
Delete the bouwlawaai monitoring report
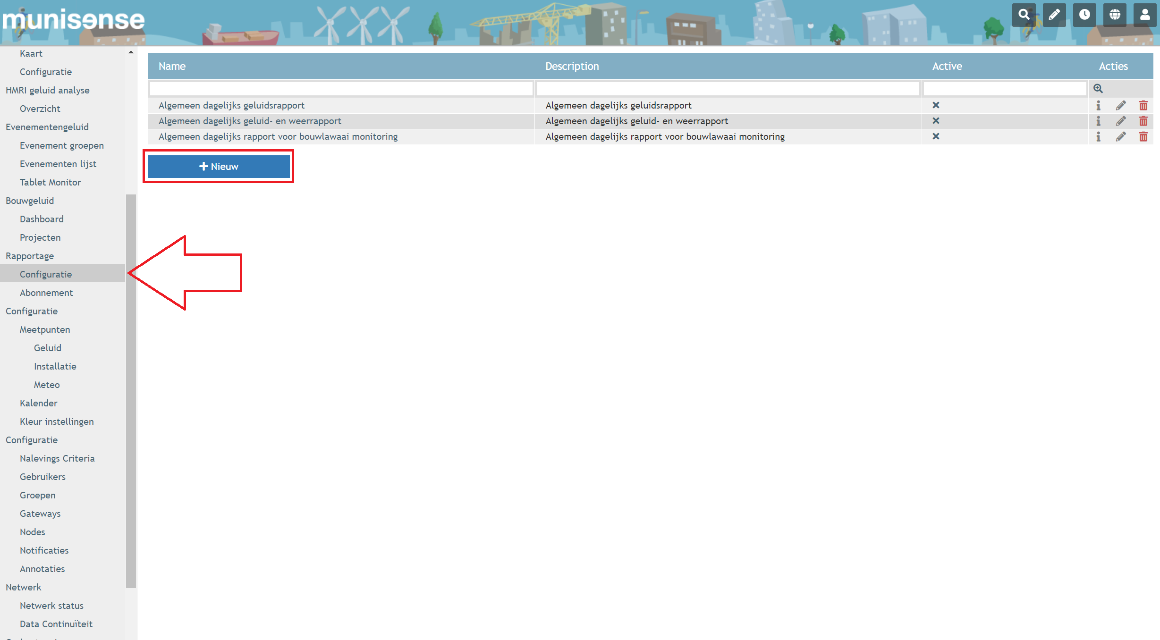[x=1143, y=136]
